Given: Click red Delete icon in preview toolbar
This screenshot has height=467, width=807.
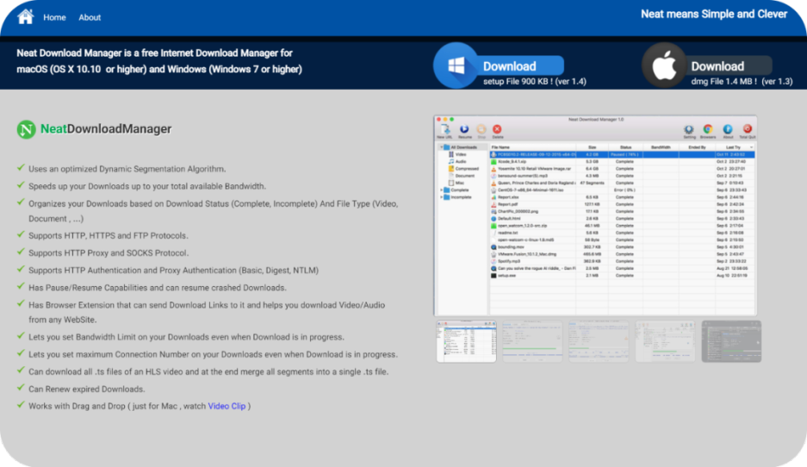Looking at the screenshot, I should coord(497,131).
